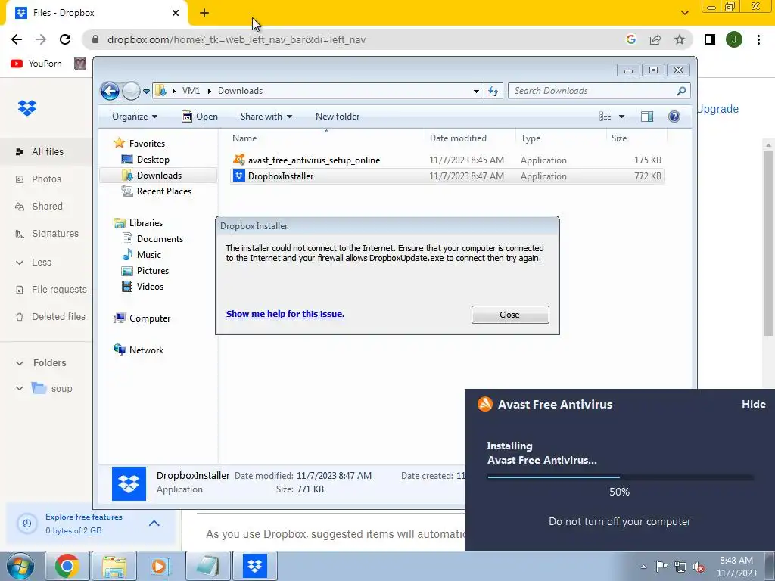
Task: Open the Chrome three-dot menu
Action: click(x=758, y=39)
